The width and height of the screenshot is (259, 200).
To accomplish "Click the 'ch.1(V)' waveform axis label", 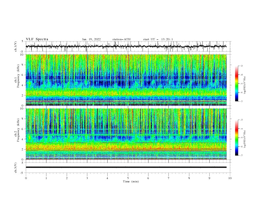I will pos(16,46).
